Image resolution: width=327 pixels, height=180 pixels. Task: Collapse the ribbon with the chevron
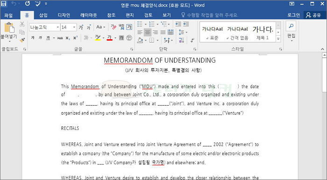click(x=322, y=49)
